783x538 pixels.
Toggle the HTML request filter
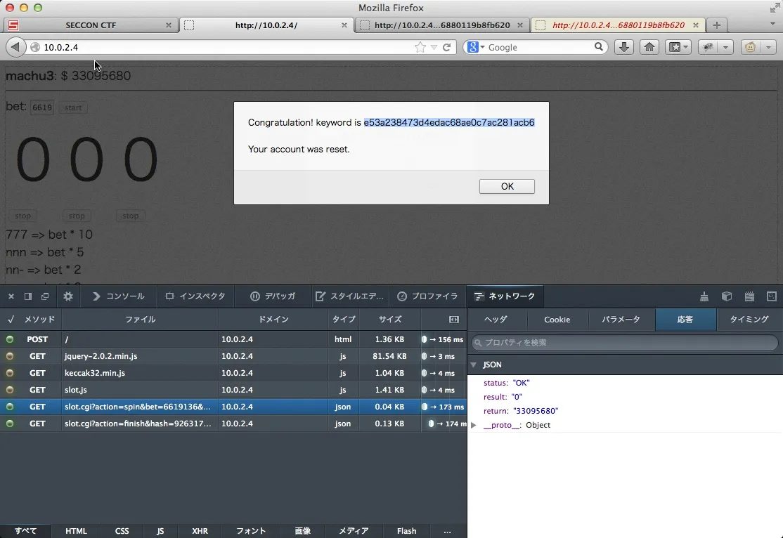coord(76,531)
